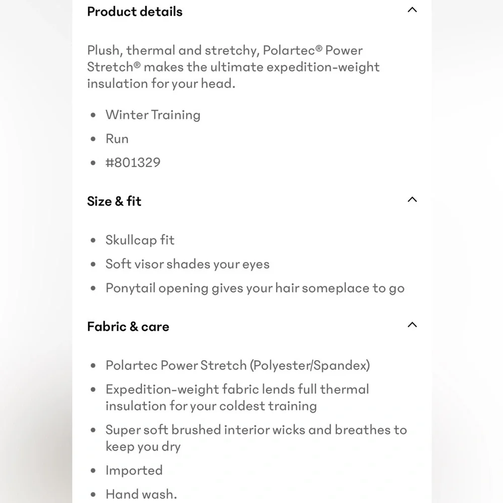Click the Imported bullet item
This screenshot has width=503, height=503.
(x=134, y=470)
